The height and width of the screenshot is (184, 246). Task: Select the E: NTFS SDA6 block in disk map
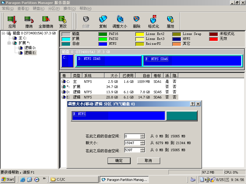point(192,61)
